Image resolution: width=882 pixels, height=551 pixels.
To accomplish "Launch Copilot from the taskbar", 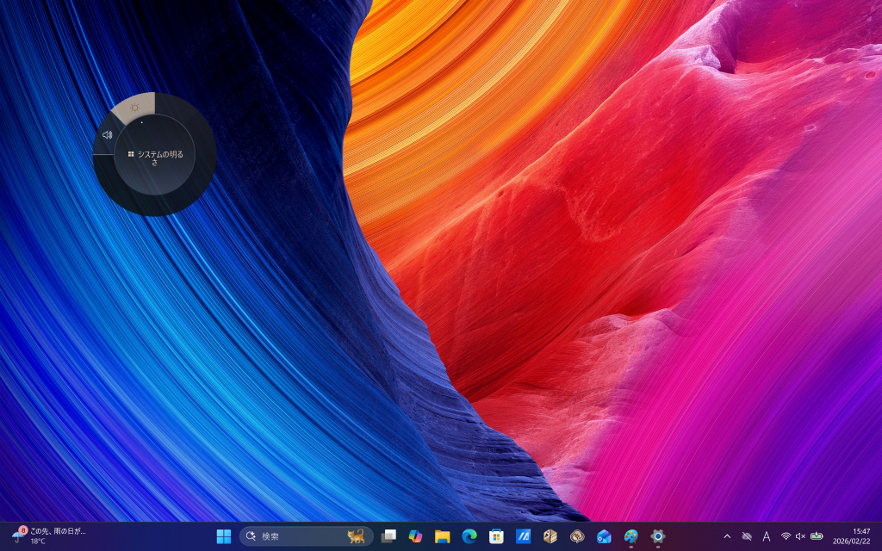I will pos(415,536).
